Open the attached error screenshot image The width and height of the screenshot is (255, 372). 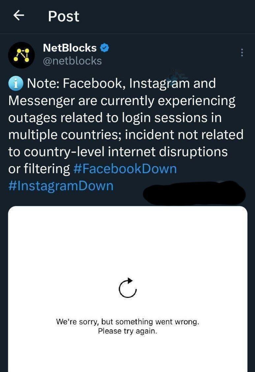point(127,250)
